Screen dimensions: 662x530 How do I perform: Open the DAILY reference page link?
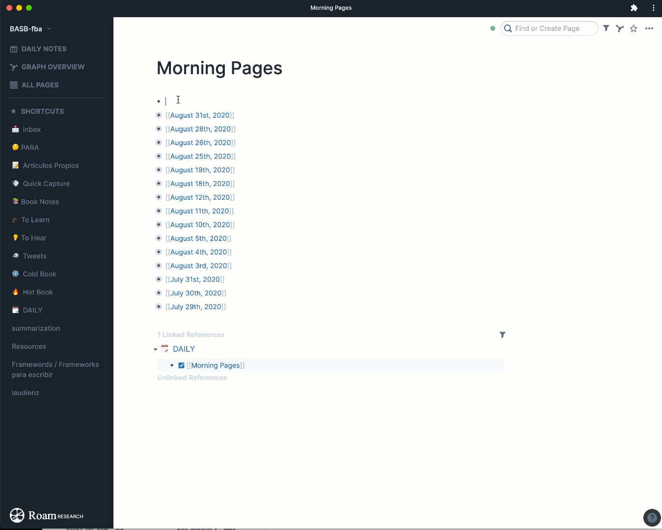184,349
